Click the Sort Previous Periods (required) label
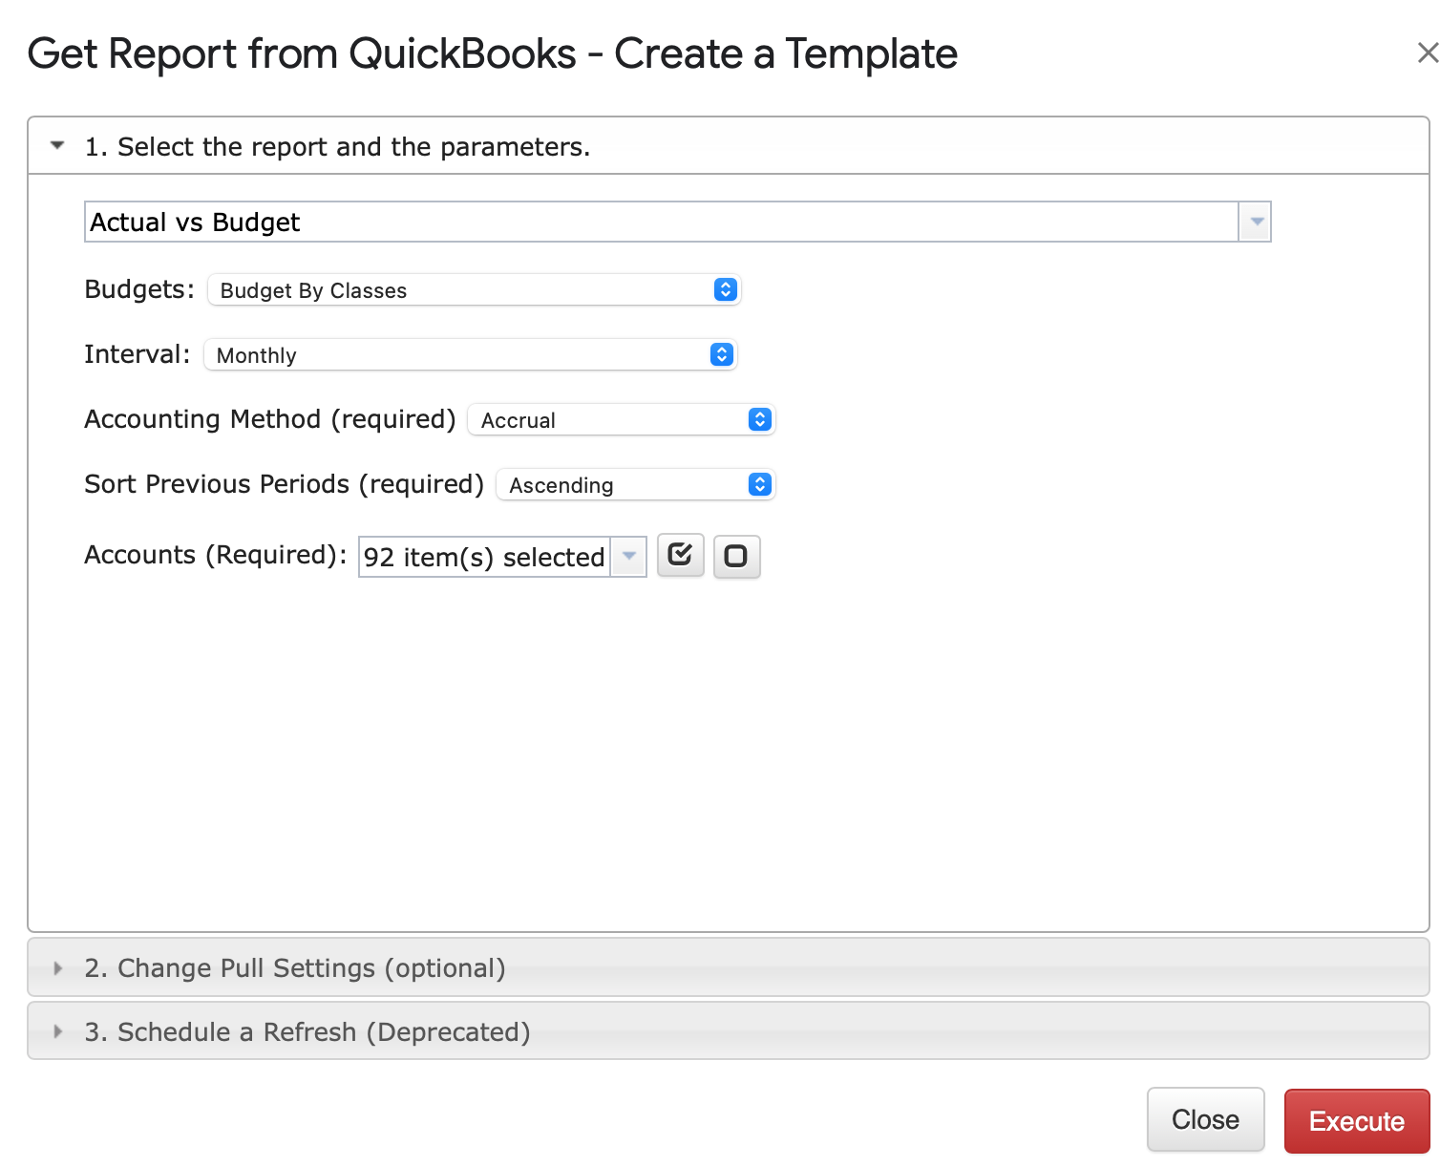This screenshot has height=1167, width=1440. tap(285, 484)
